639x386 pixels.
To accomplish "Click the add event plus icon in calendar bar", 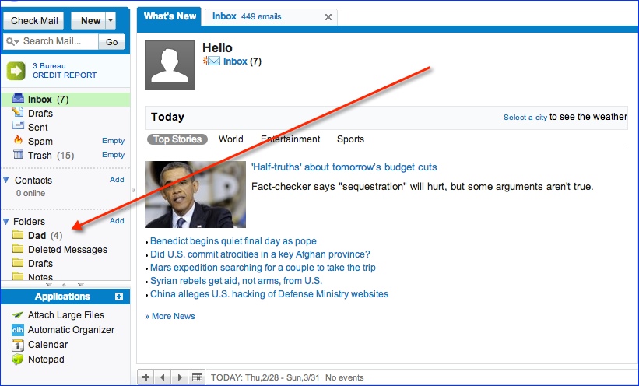I will click(x=146, y=377).
